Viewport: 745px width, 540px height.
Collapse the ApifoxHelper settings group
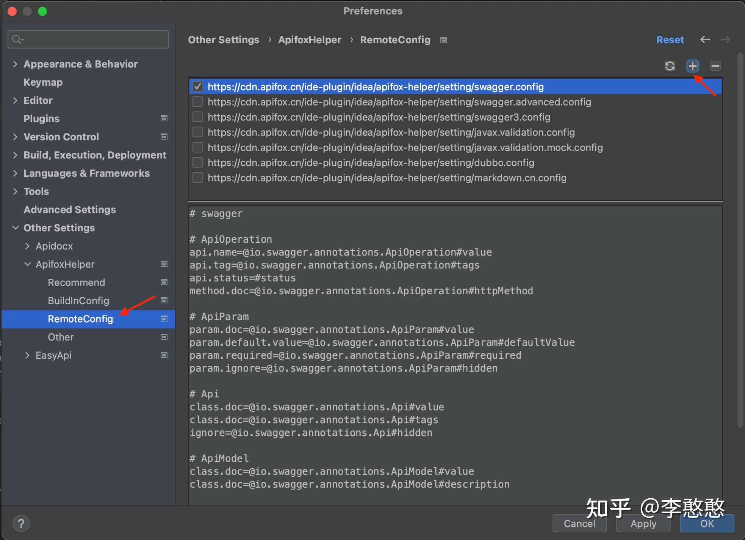pyautogui.click(x=27, y=264)
